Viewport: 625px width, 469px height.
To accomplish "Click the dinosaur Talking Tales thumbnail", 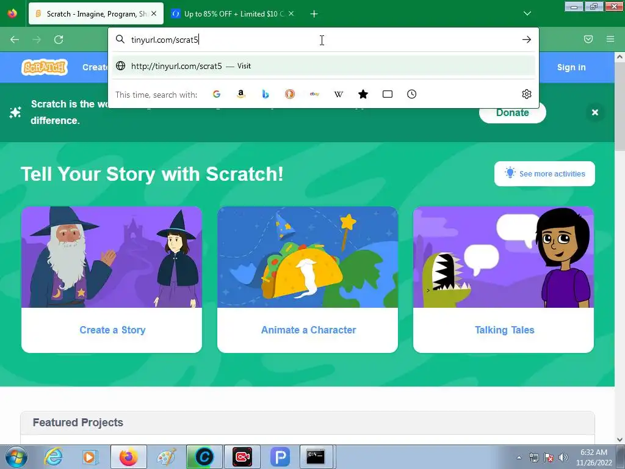I will click(x=504, y=257).
